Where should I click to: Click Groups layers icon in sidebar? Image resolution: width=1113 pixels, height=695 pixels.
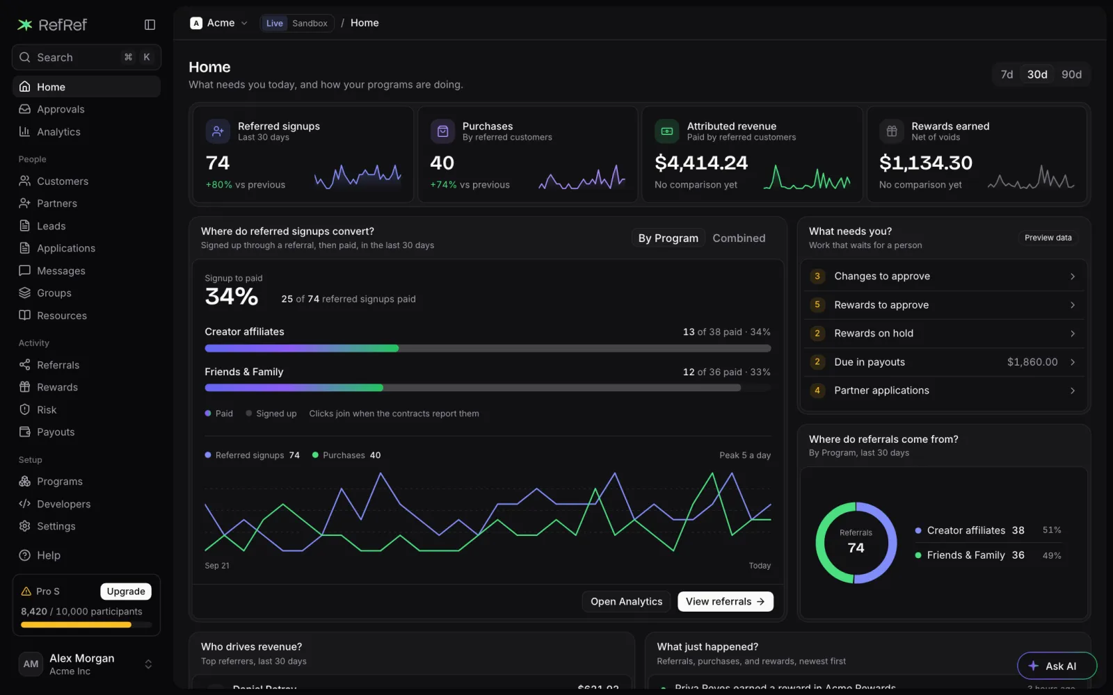pyautogui.click(x=25, y=293)
